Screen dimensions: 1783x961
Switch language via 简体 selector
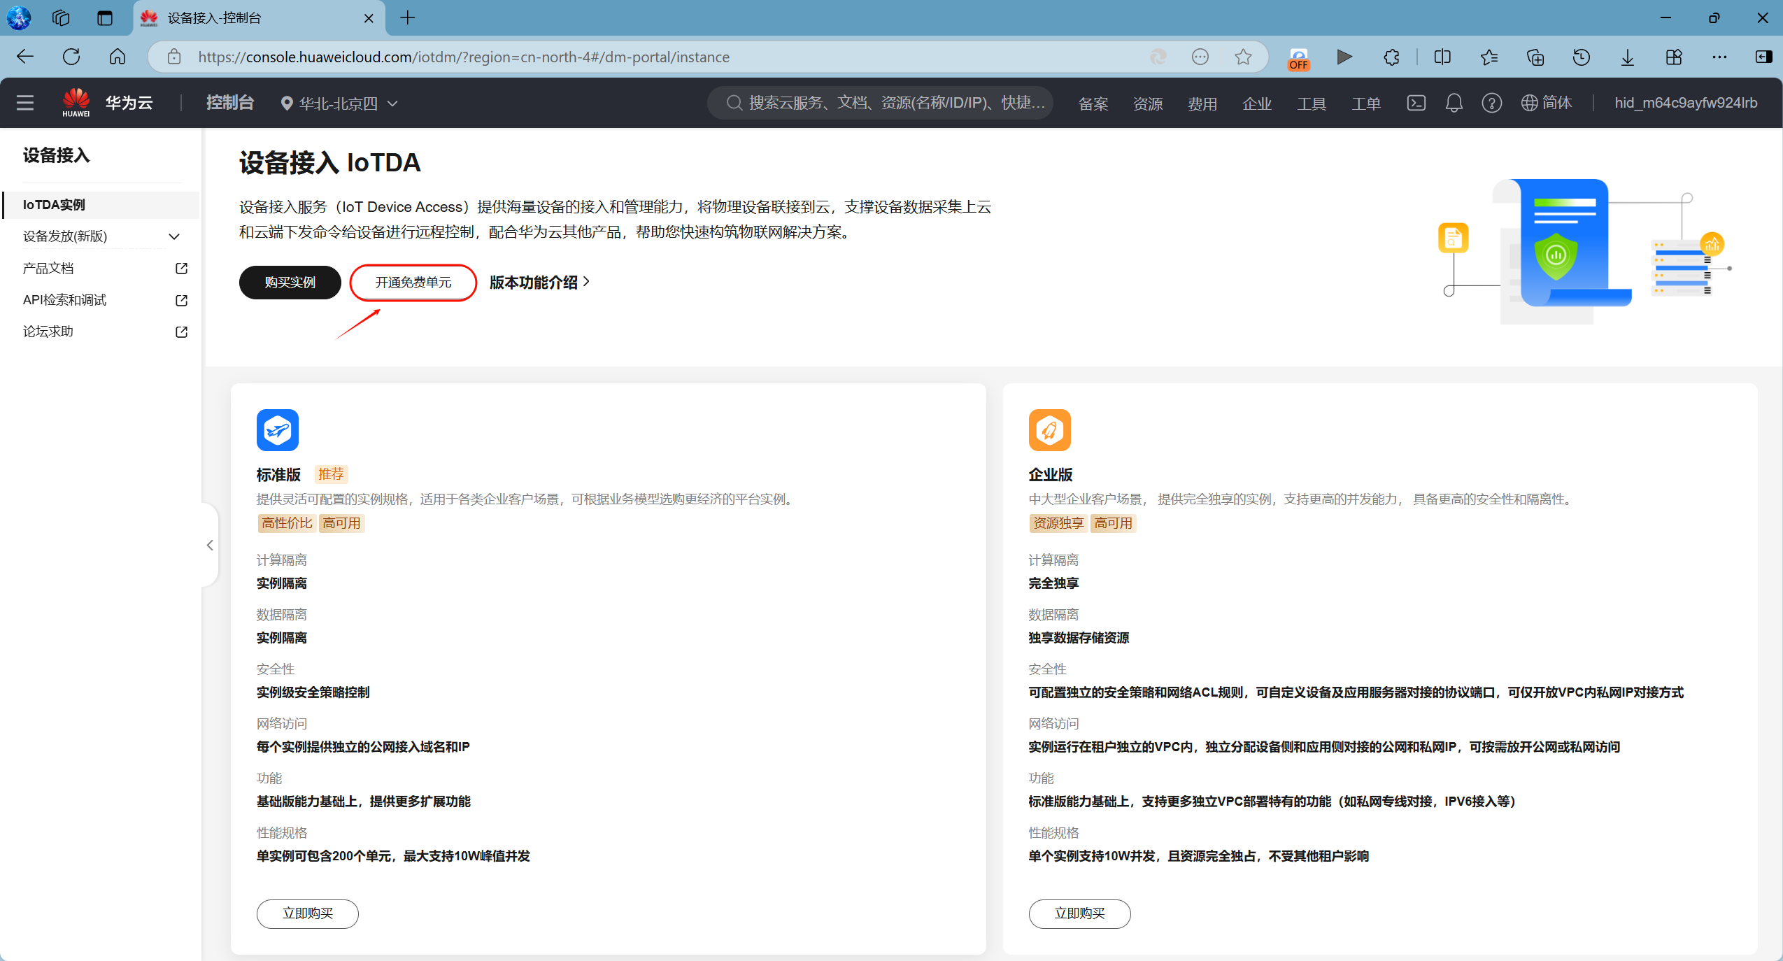click(1547, 103)
